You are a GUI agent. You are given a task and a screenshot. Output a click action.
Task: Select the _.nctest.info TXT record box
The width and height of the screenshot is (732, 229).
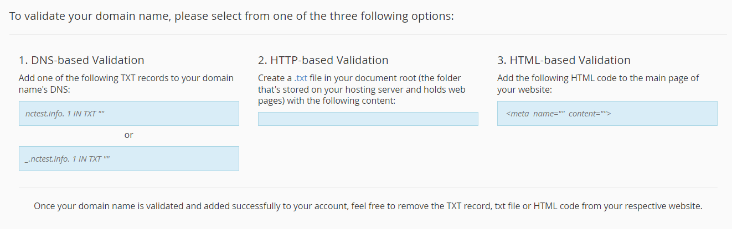point(129,158)
